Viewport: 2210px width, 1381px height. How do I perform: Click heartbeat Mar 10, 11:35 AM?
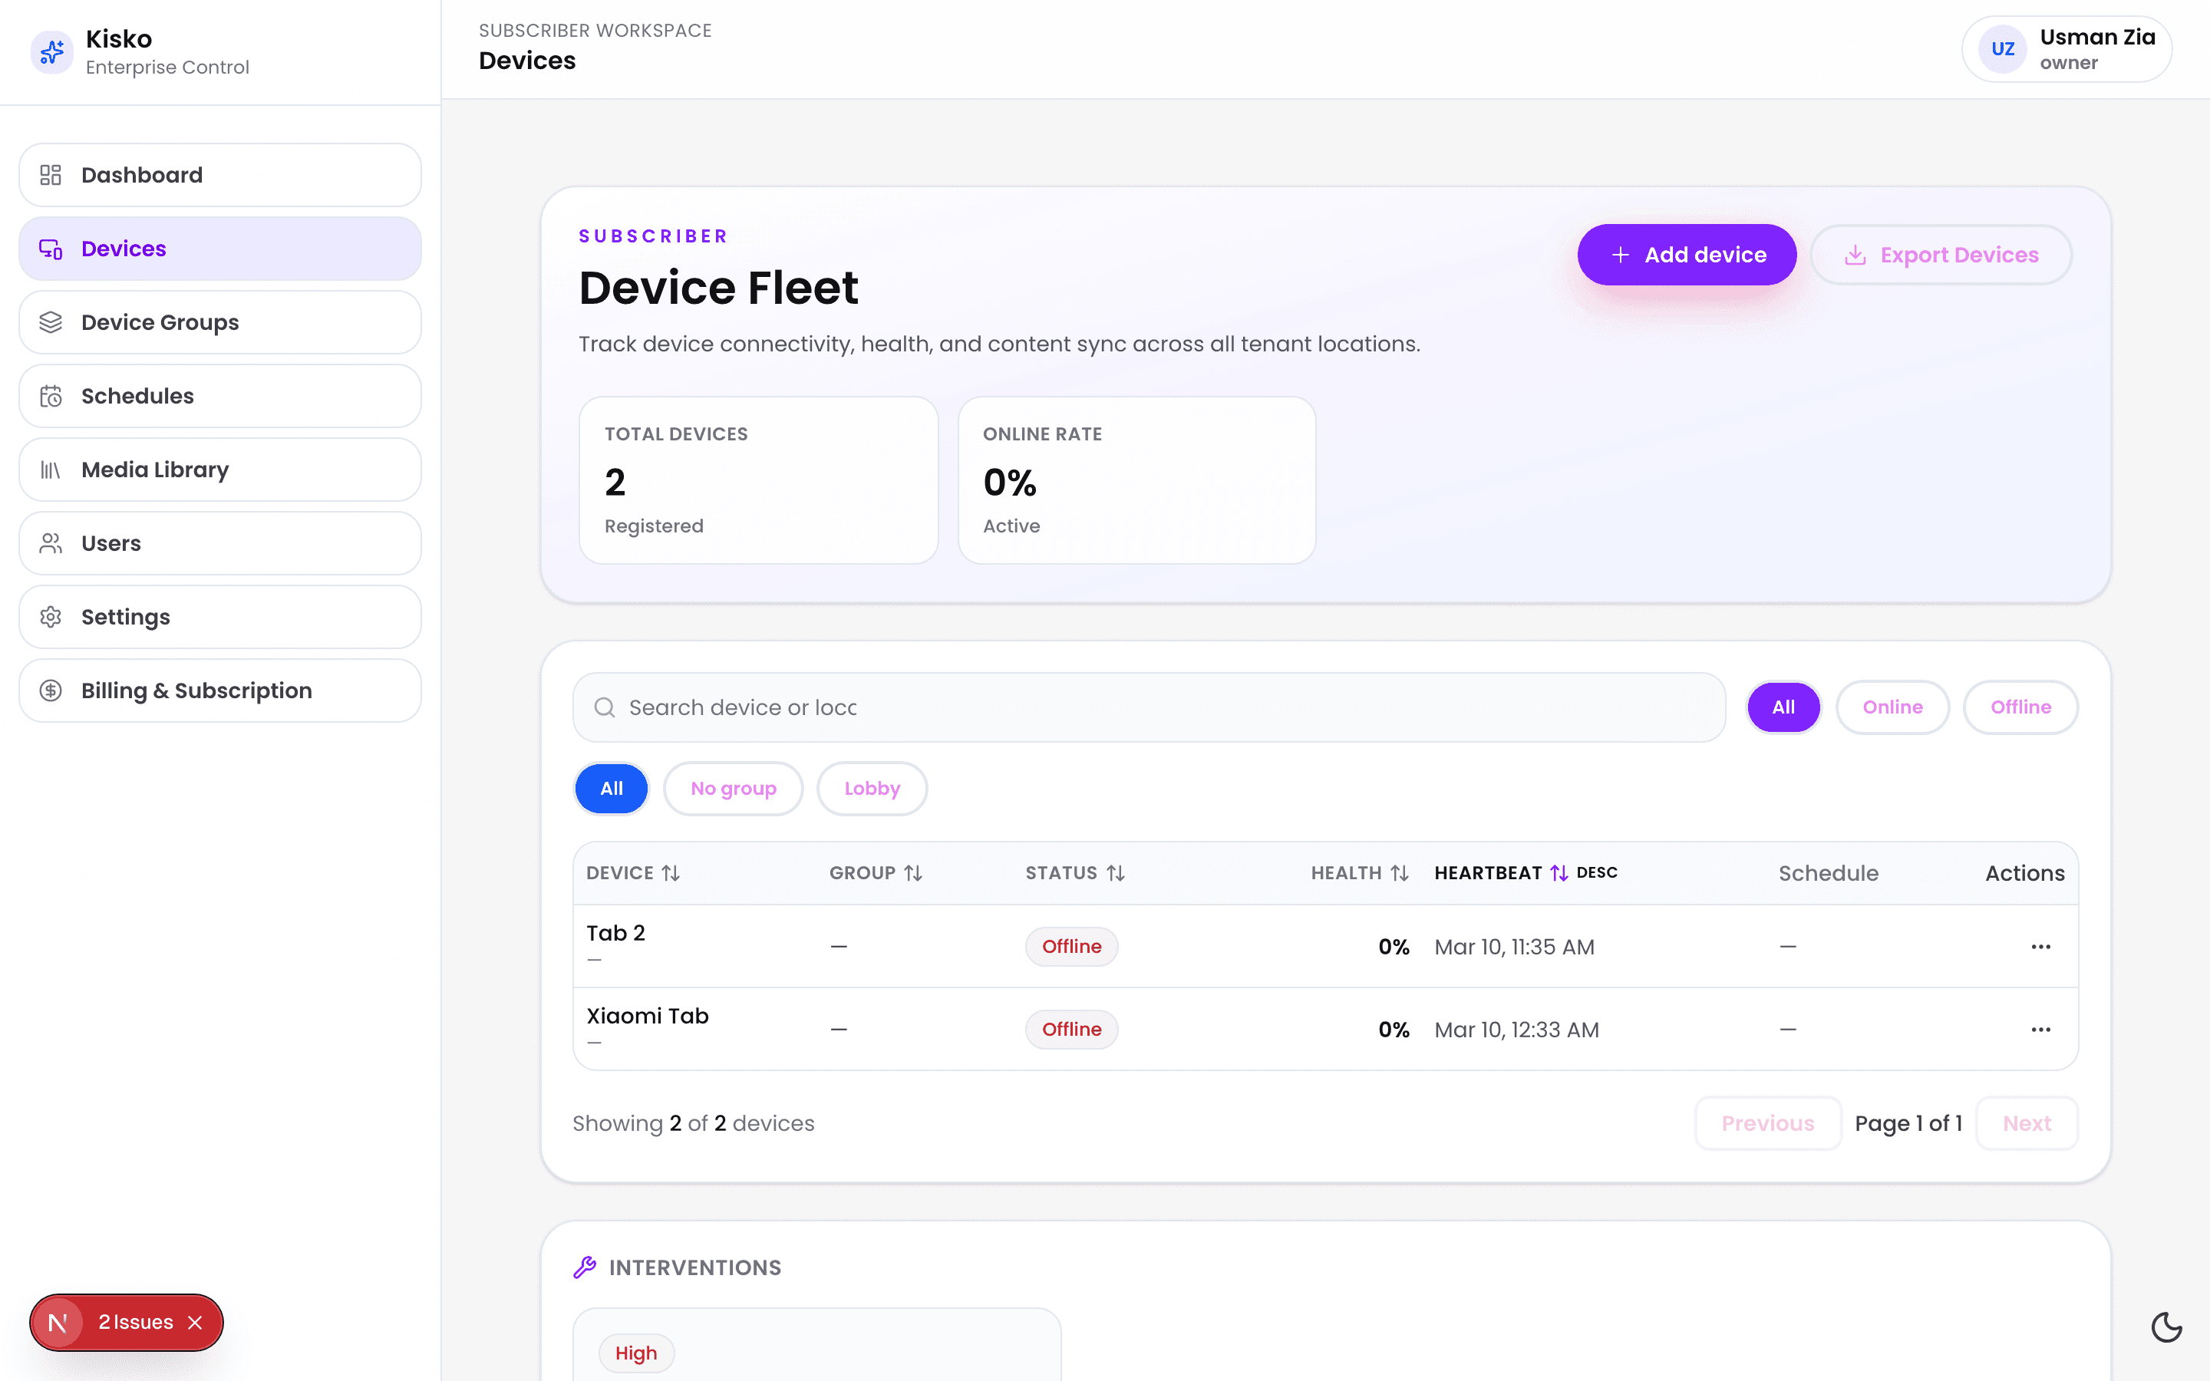click(1514, 946)
